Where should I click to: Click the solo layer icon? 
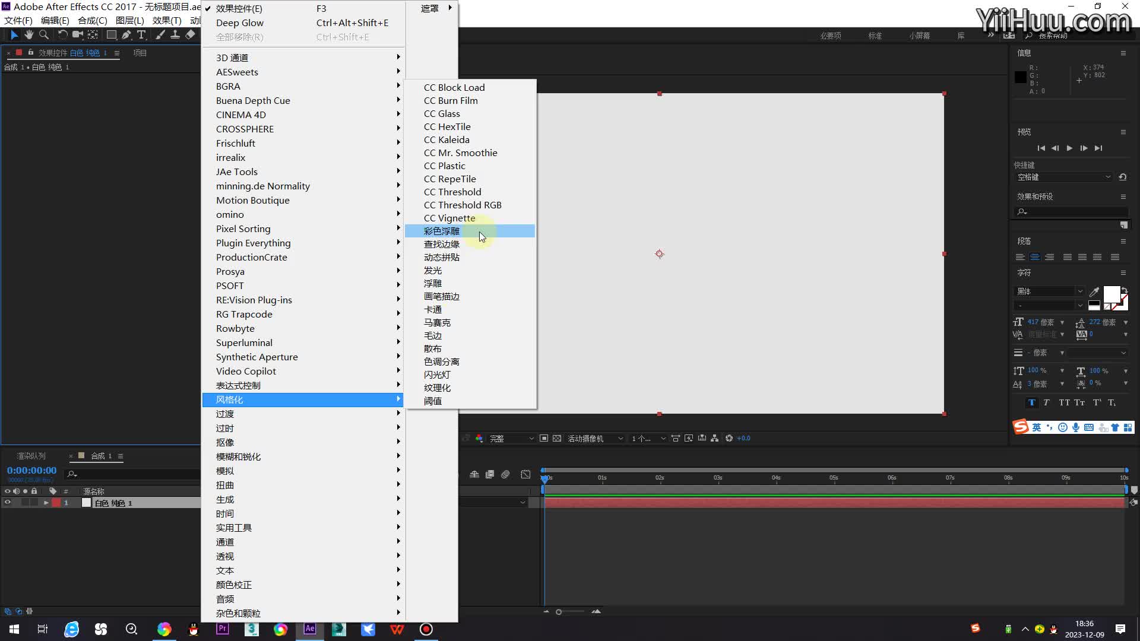coord(24,503)
